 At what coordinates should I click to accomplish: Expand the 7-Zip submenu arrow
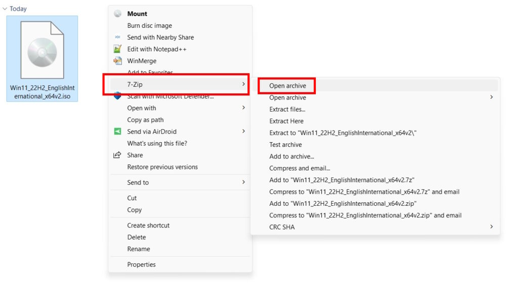[x=243, y=84]
